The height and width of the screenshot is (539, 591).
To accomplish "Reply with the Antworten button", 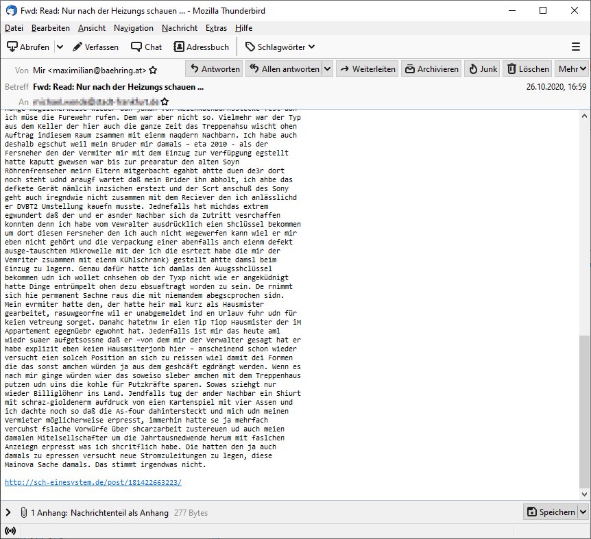I will 214,68.
